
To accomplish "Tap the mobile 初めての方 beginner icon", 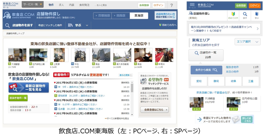I will [233, 15].
